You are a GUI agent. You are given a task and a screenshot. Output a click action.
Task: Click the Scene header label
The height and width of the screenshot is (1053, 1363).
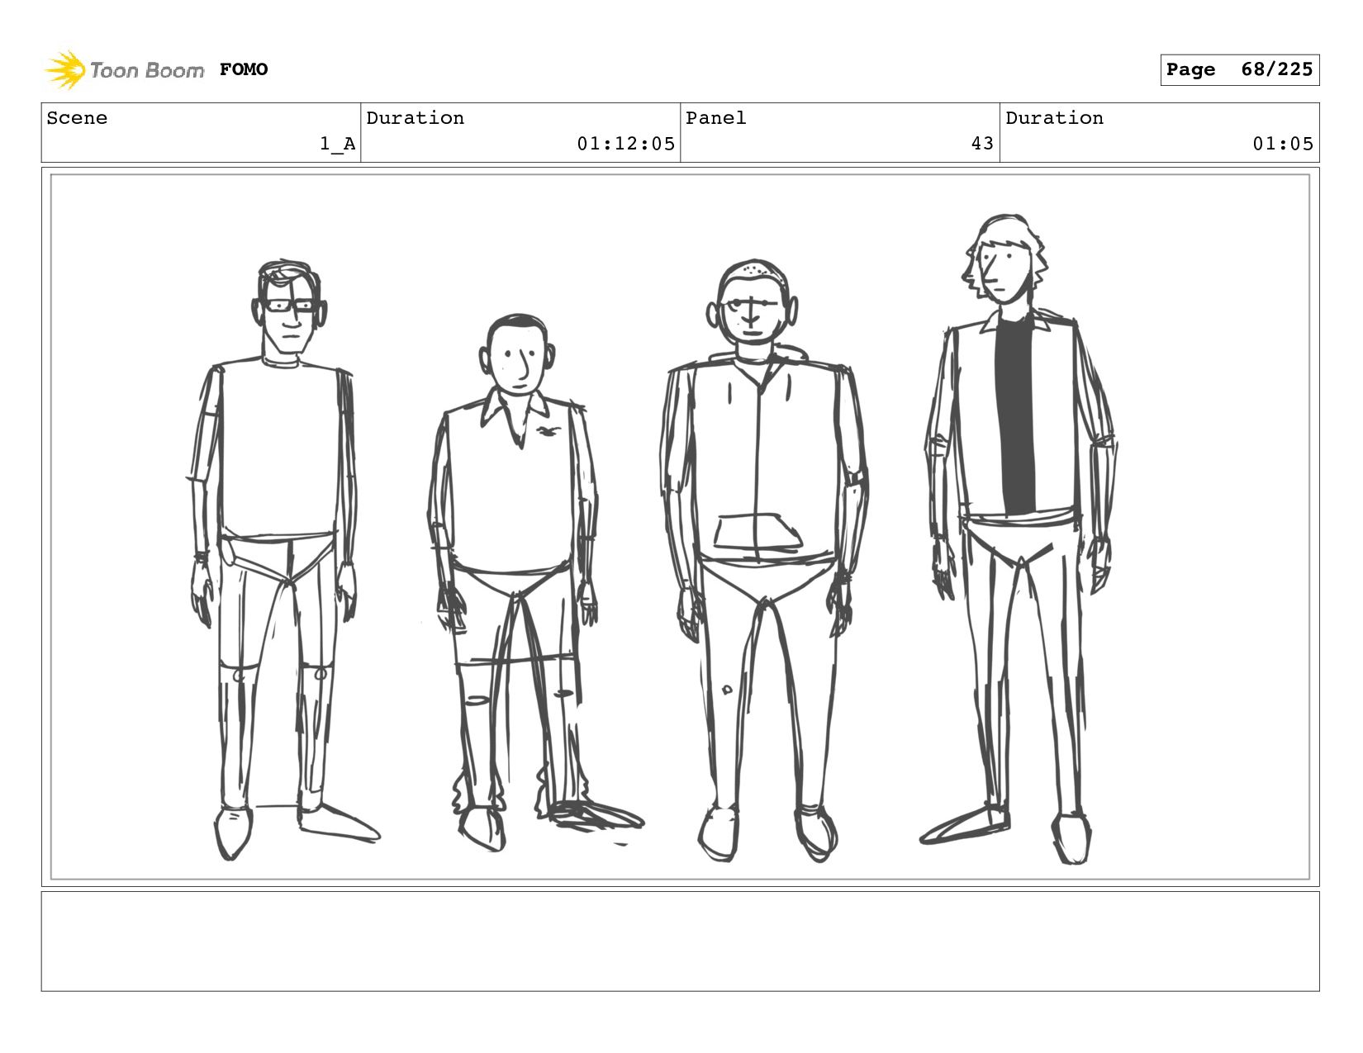coord(77,118)
